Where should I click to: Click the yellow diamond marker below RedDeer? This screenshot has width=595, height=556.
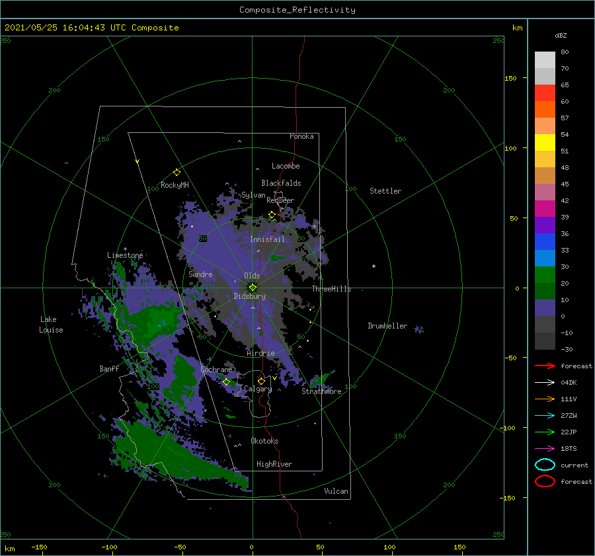tap(272, 215)
